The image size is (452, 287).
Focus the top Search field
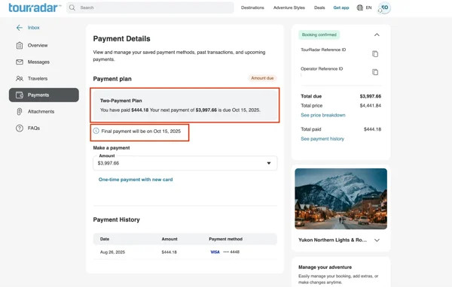click(x=150, y=8)
